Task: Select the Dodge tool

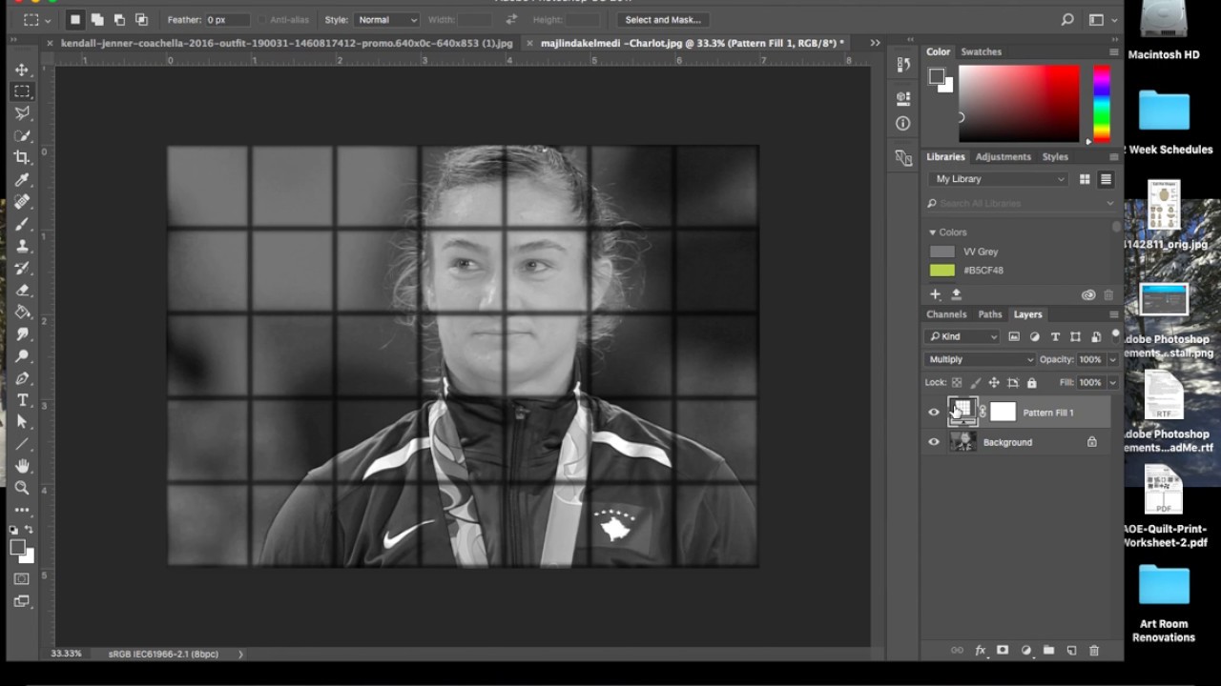Action: (22, 355)
